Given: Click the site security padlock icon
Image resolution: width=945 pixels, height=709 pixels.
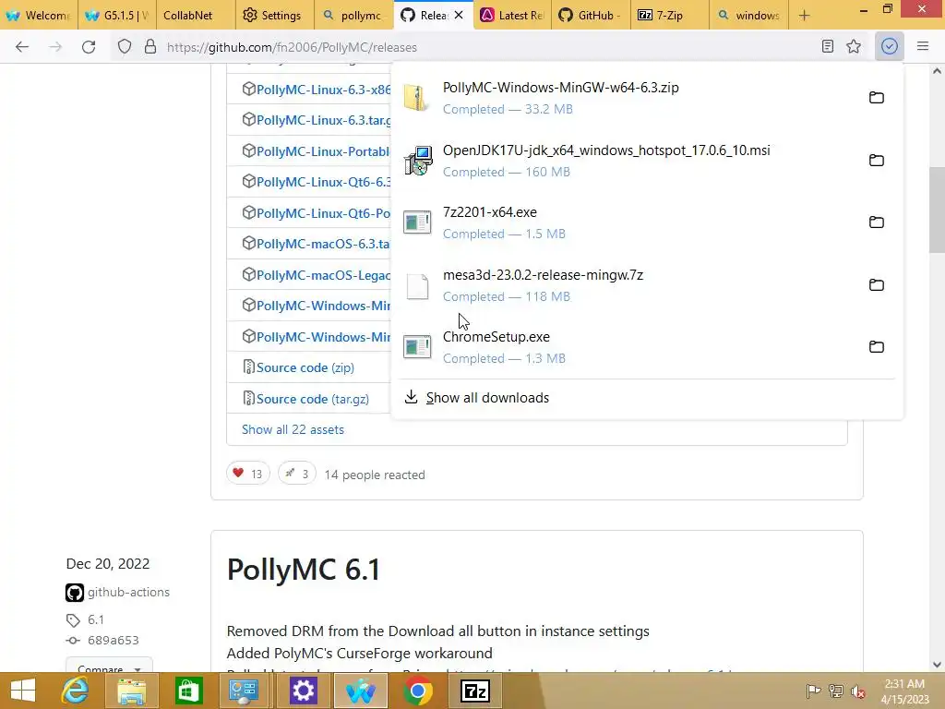Looking at the screenshot, I should pyautogui.click(x=150, y=47).
